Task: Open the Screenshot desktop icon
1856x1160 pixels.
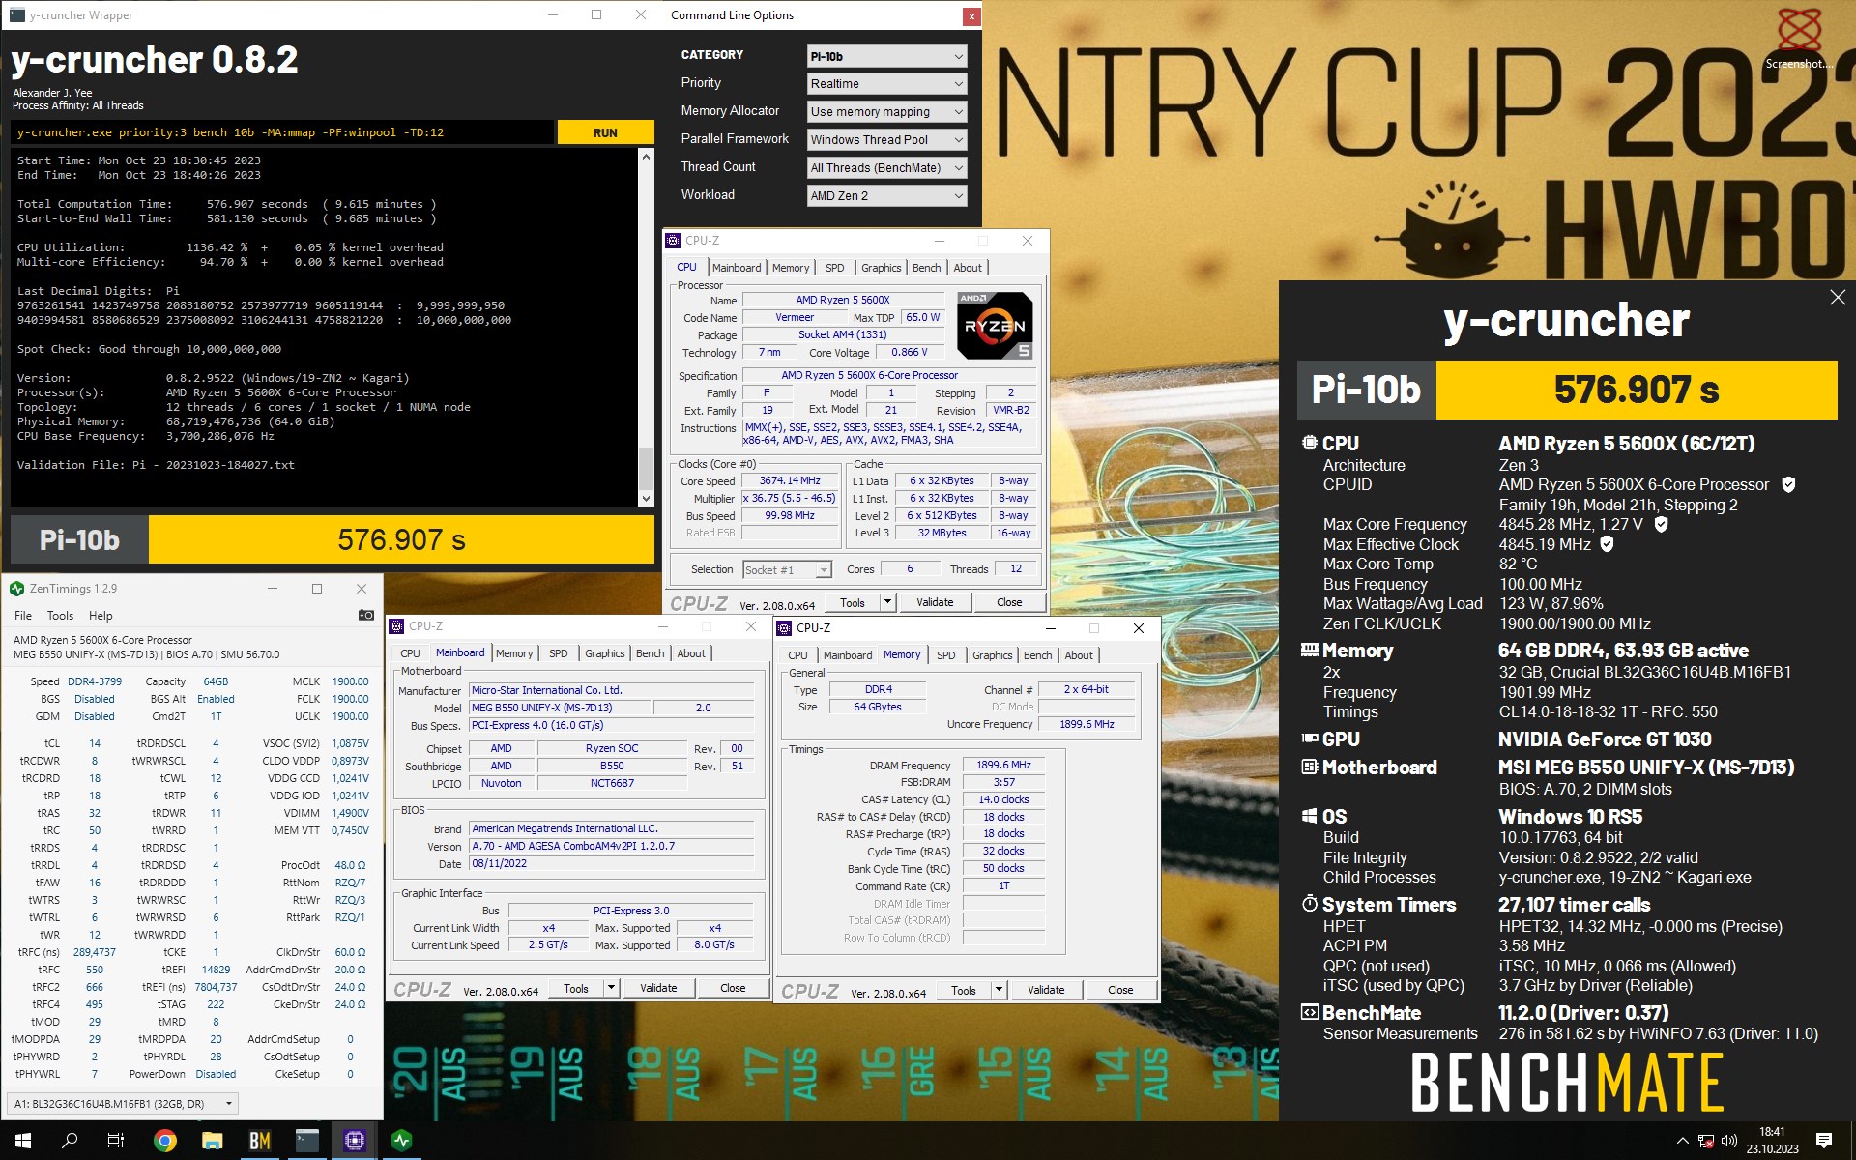Action: coord(1799,39)
